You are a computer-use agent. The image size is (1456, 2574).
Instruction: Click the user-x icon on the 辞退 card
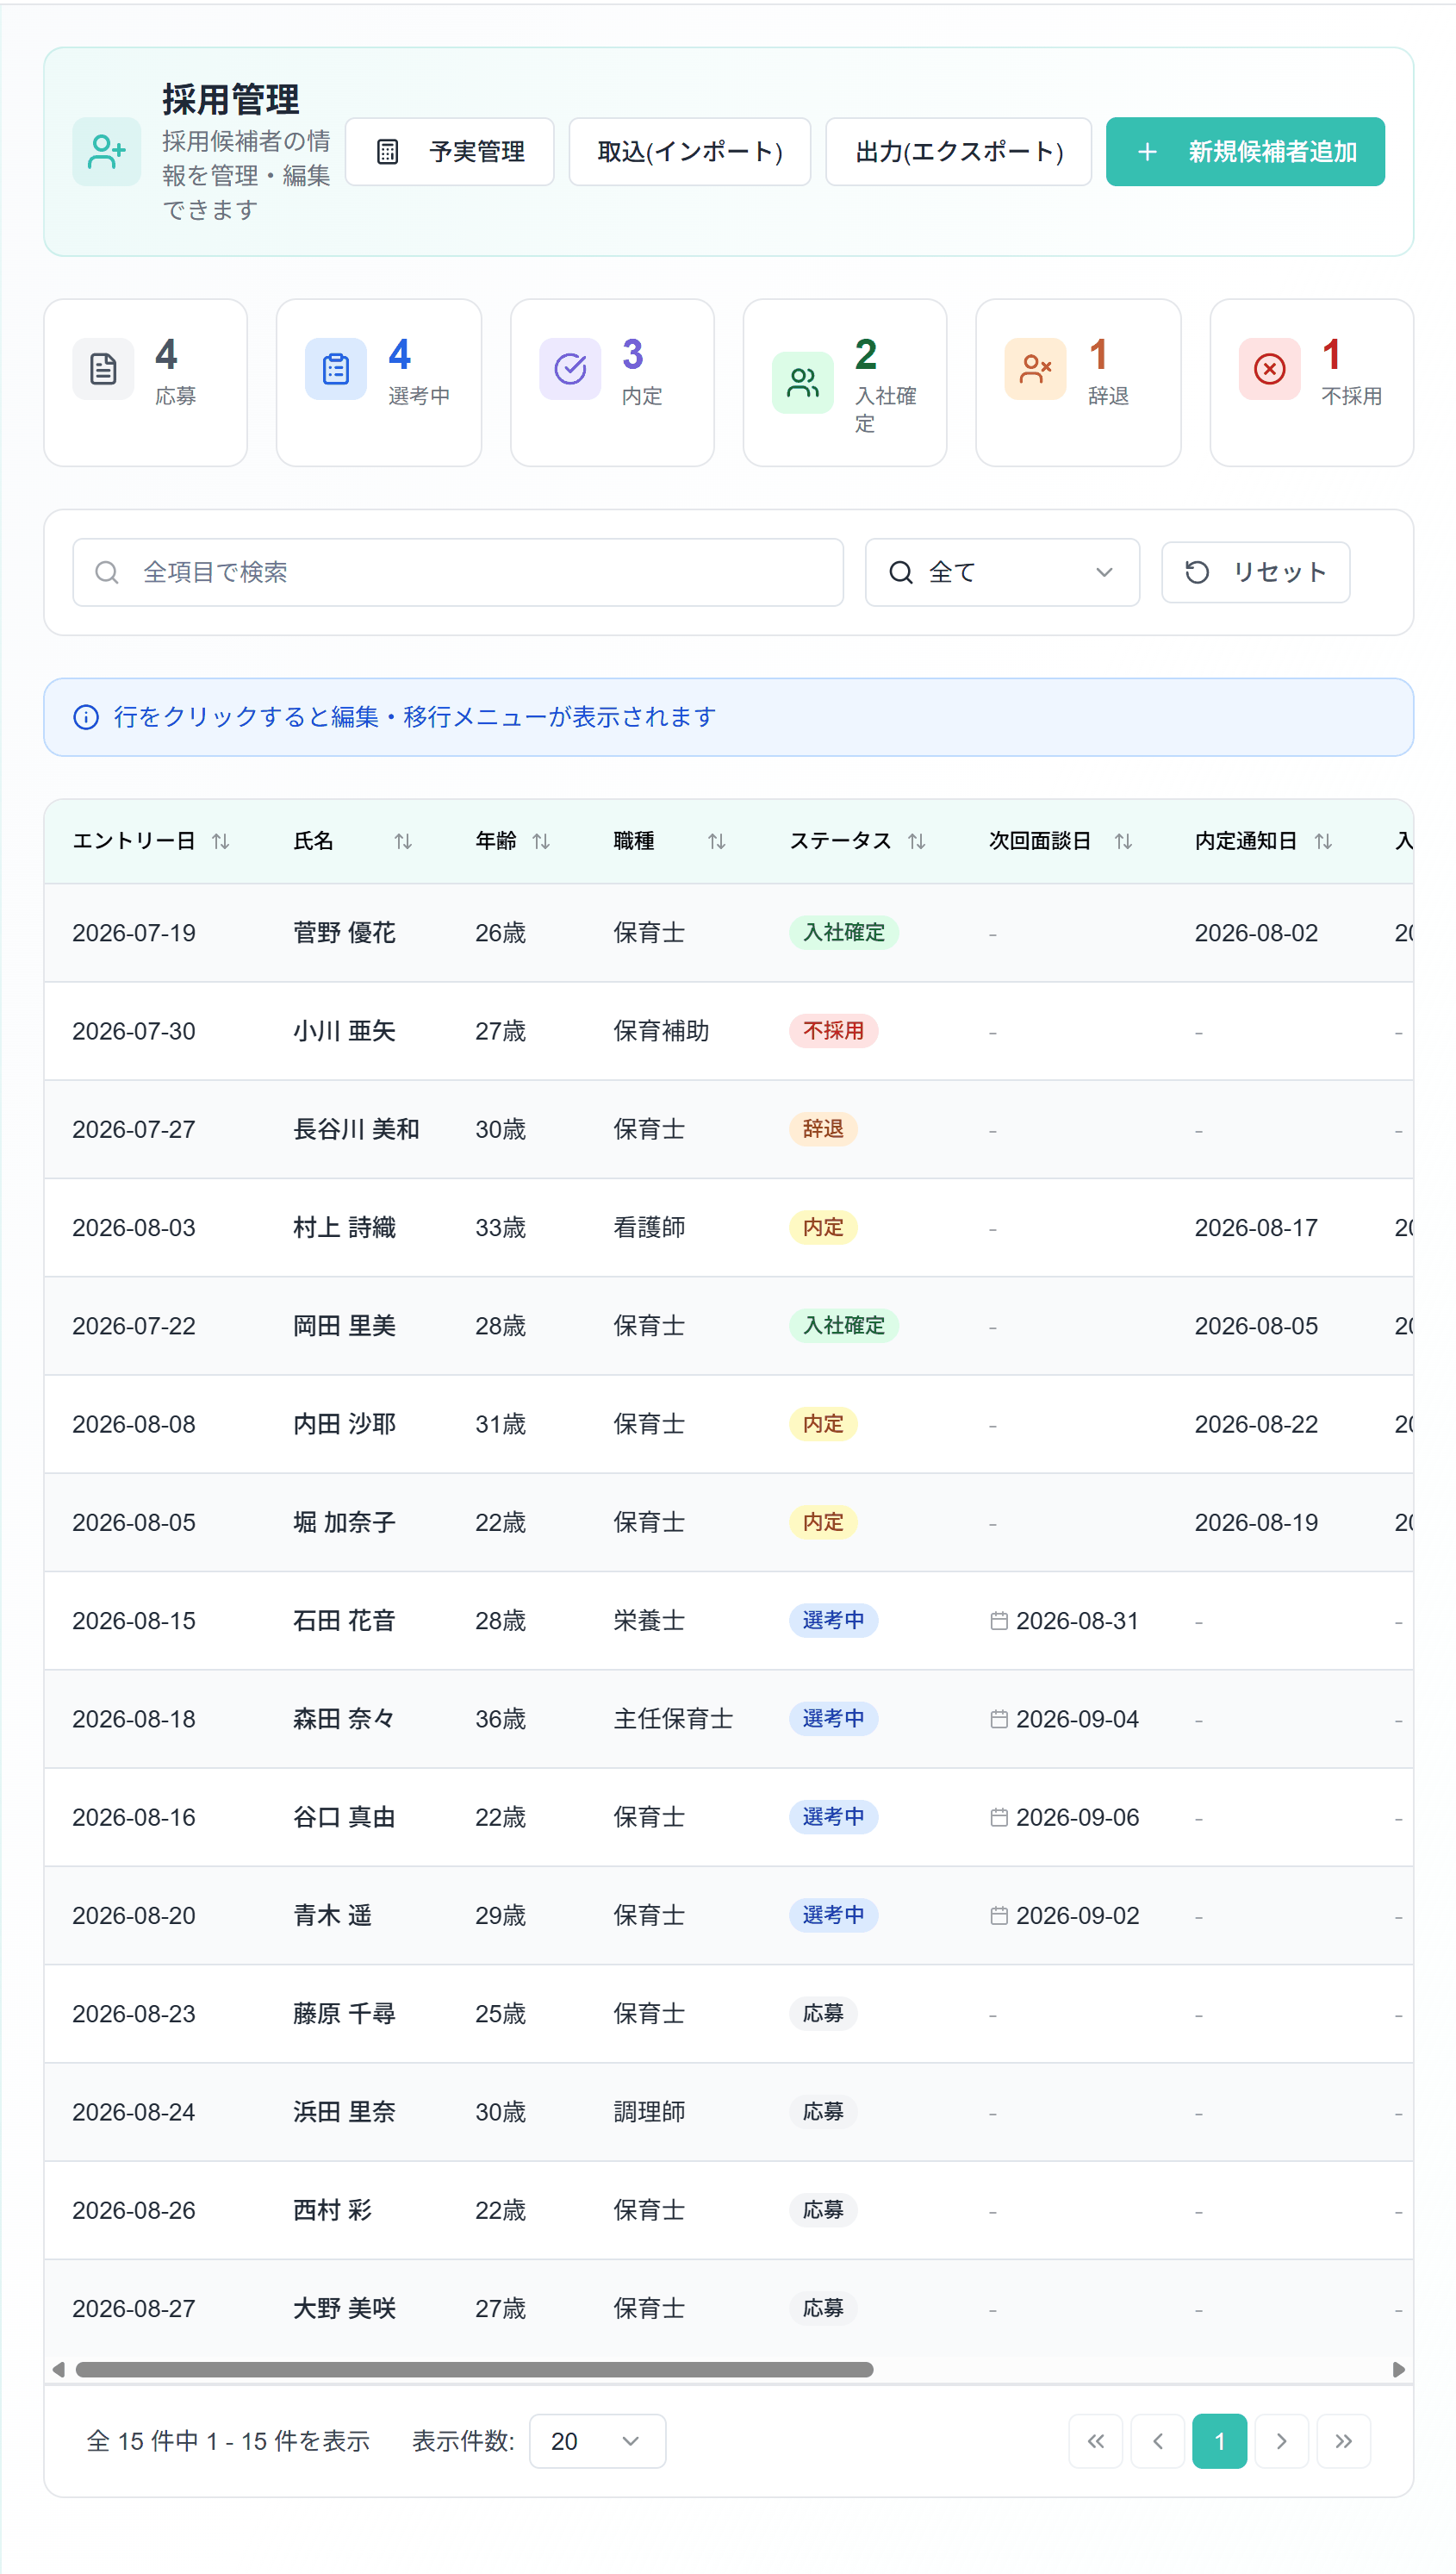click(x=1035, y=368)
